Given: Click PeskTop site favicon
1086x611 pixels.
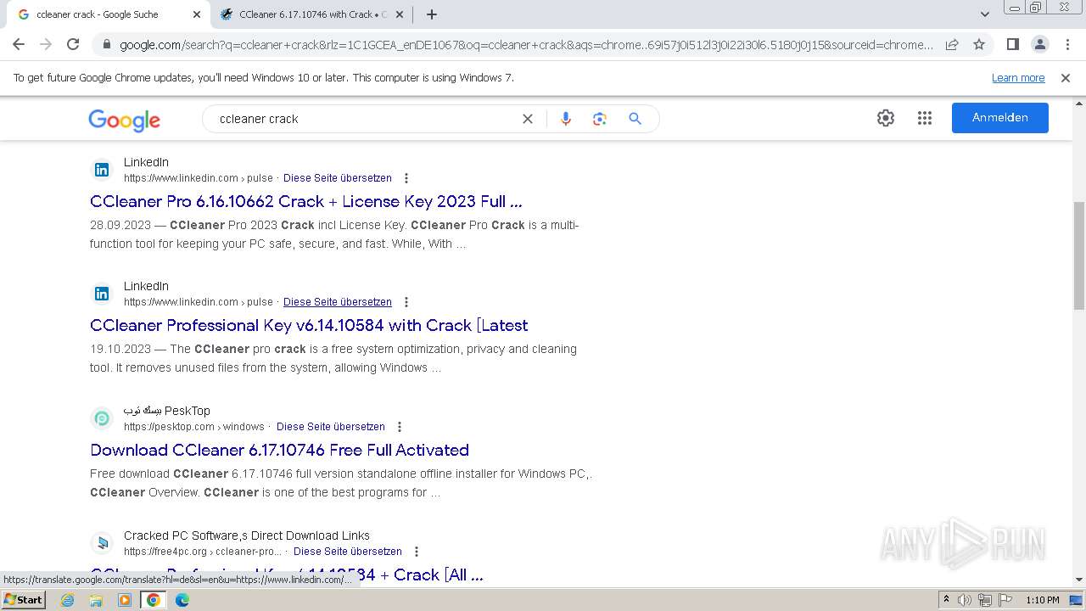Looking at the screenshot, I should pyautogui.click(x=102, y=418).
